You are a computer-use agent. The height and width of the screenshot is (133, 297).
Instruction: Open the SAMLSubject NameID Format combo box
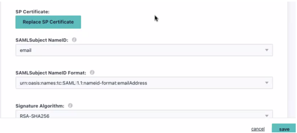click(144, 83)
